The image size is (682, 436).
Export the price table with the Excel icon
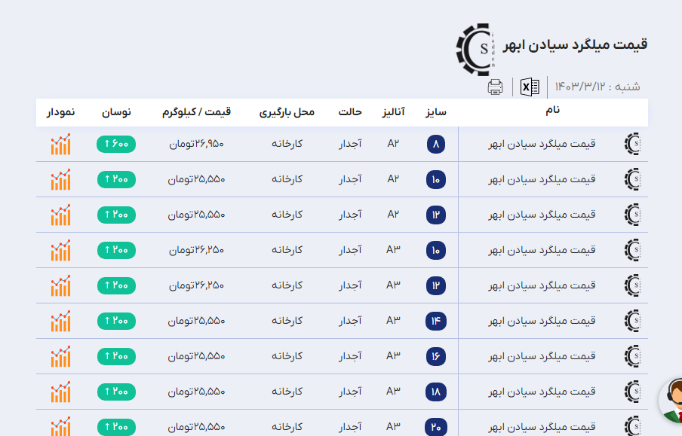click(530, 87)
